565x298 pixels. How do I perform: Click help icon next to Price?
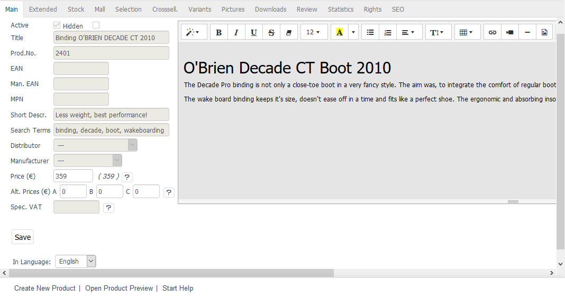click(127, 177)
